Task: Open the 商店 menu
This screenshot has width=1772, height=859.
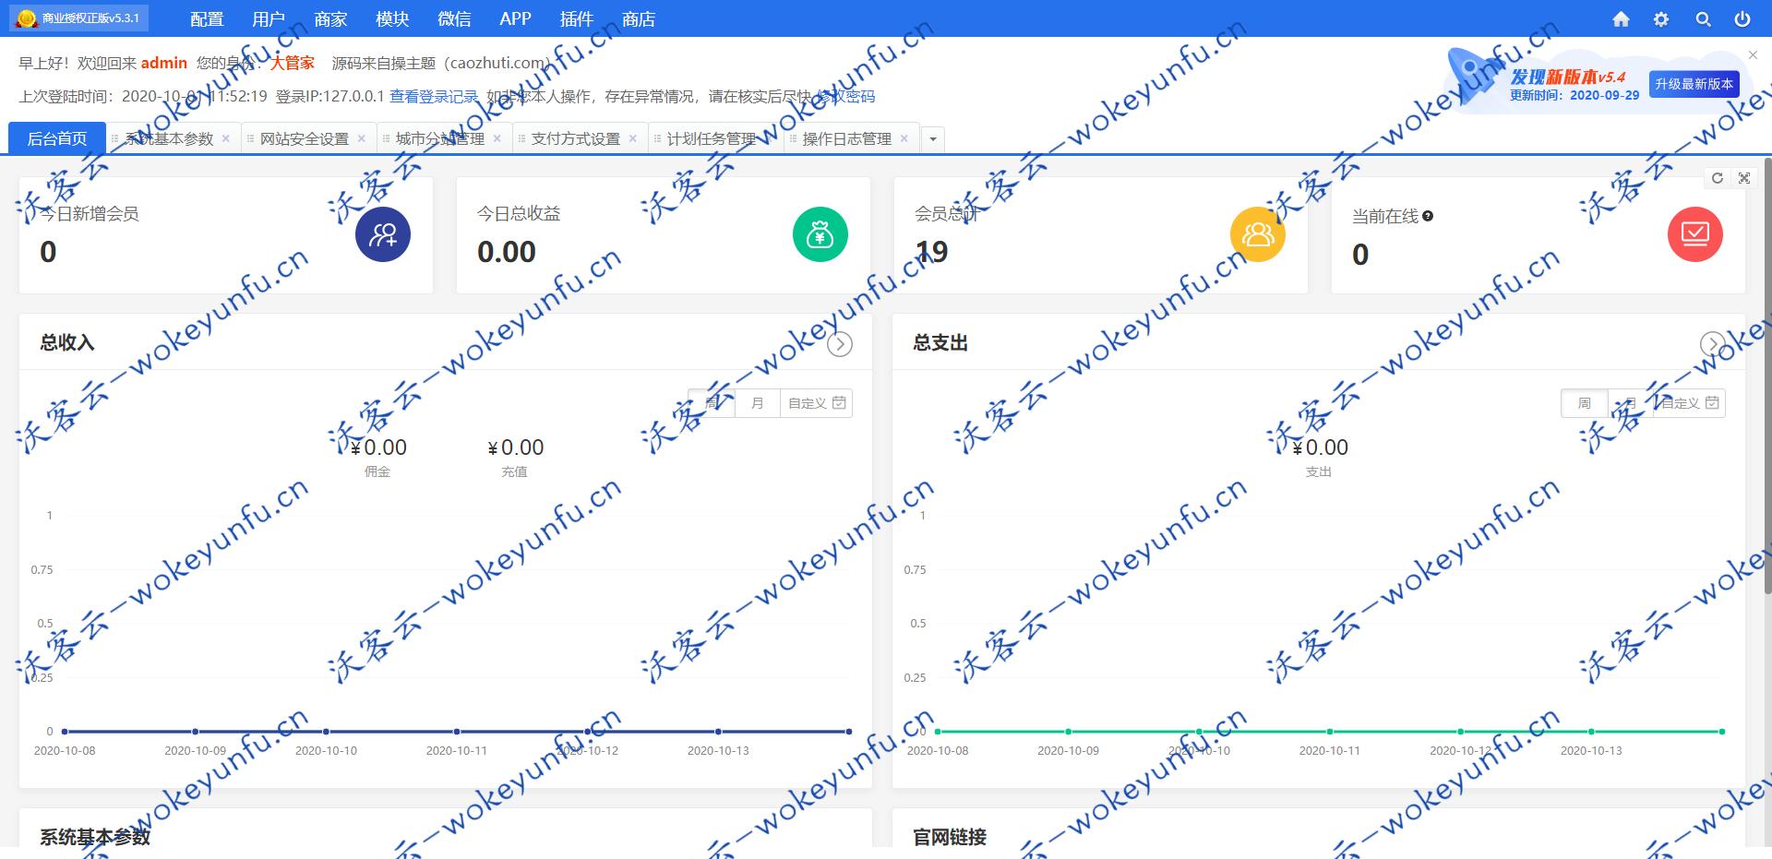Action: pyautogui.click(x=639, y=19)
